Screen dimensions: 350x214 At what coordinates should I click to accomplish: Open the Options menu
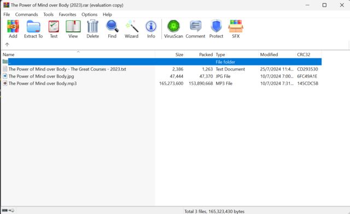(89, 15)
